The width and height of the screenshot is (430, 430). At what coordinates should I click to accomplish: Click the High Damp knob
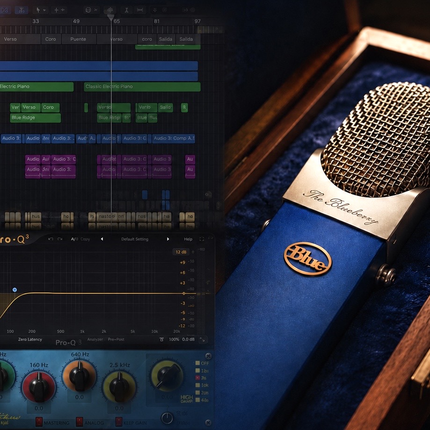pyautogui.click(x=167, y=376)
